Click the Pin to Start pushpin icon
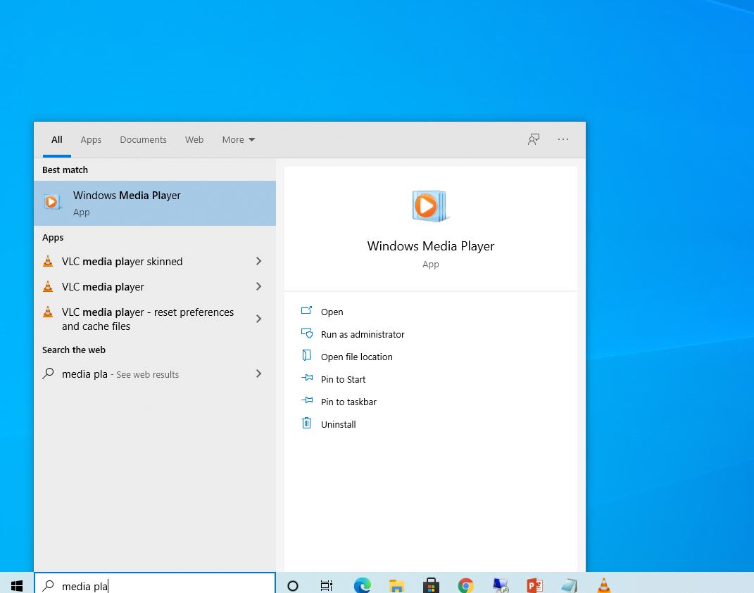Image resolution: width=754 pixels, height=593 pixels. (x=307, y=378)
